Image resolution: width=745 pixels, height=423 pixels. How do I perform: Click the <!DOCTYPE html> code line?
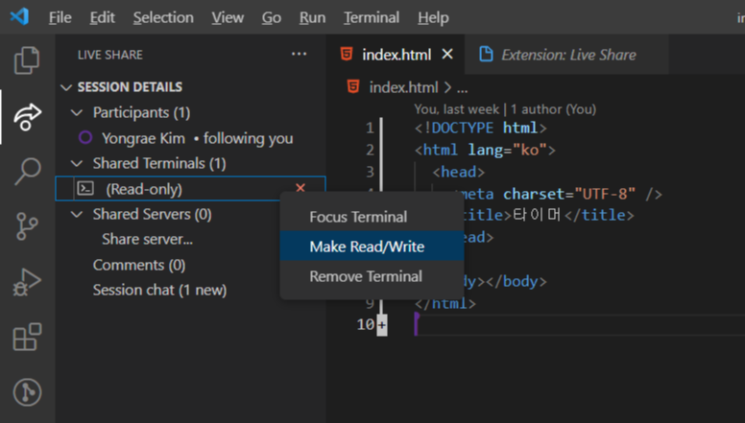480,128
